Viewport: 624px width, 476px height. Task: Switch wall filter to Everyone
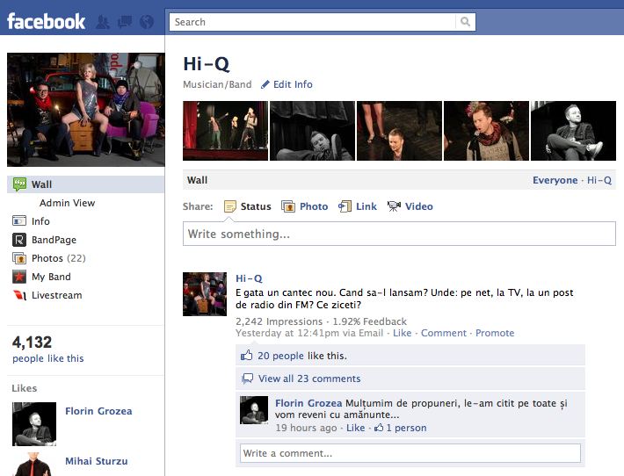coord(555,180)
